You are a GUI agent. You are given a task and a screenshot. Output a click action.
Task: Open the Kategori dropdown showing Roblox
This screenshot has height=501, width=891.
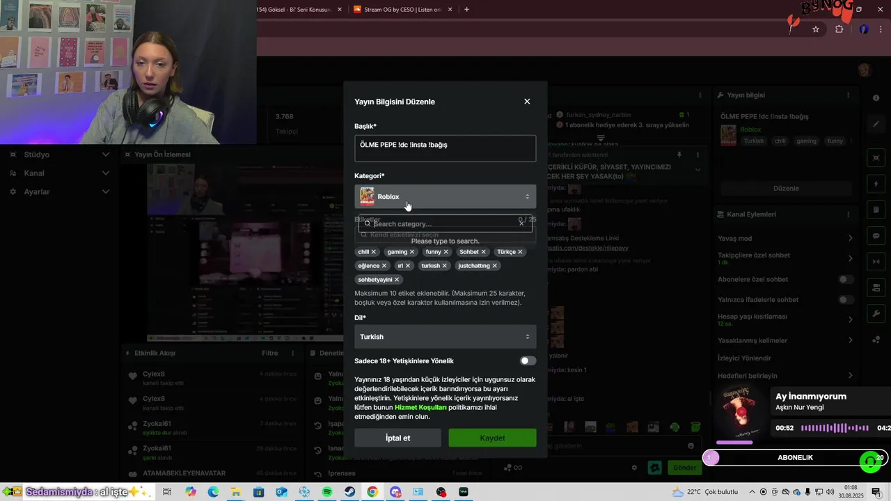click(445, 196)
